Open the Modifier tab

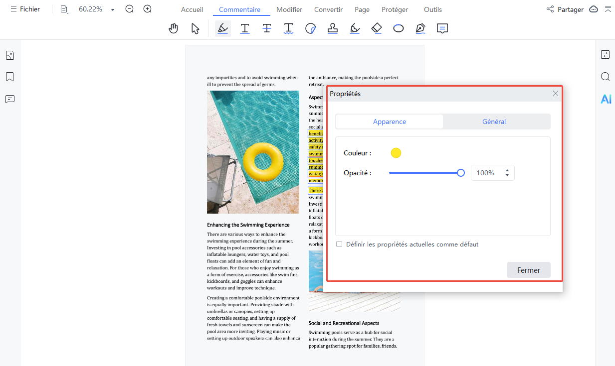289,9
